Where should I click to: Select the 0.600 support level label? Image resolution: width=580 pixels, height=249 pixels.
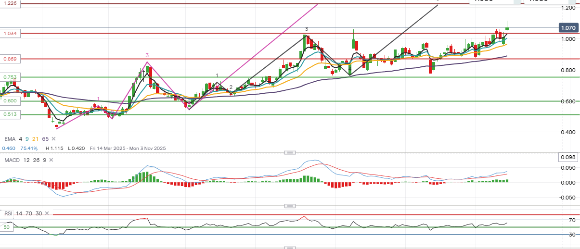point(10,101)
